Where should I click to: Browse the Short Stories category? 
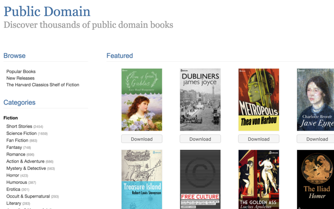tap(19, 126)
